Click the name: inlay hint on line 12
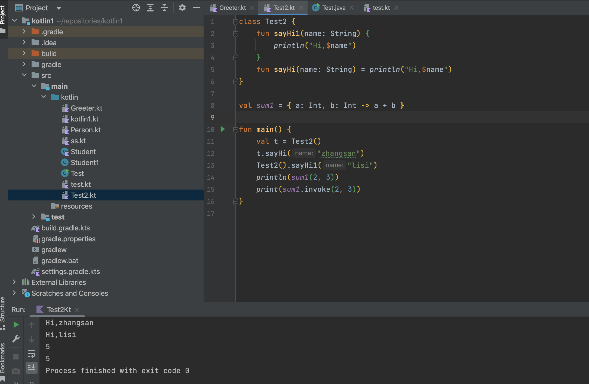The image size is (589, 384). point(303,153)
